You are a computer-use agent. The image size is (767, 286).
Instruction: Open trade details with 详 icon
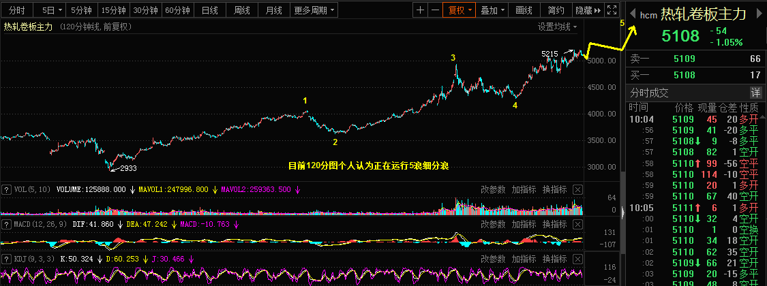coord(755,93)
